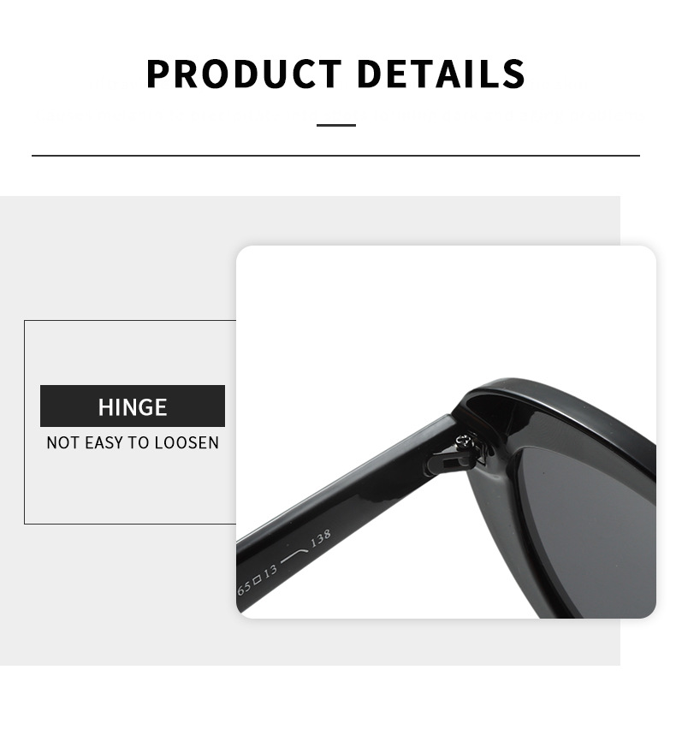Click the PRODUCT DETAILS heading
Image resolution: width=676 pixels, height=735 pixels.
click(335, 74)
